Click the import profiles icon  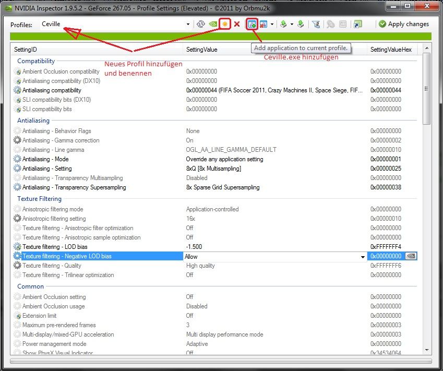pyautogui.click(x=301, y=25)
